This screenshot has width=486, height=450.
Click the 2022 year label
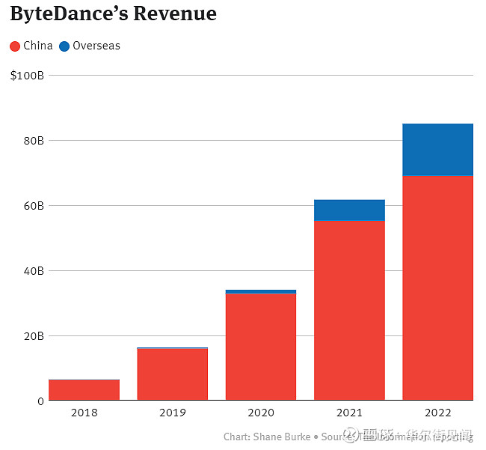coord(437,413)
